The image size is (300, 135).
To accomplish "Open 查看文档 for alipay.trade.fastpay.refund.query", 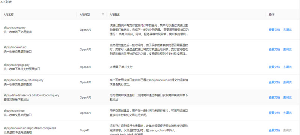I will [274, 82].
